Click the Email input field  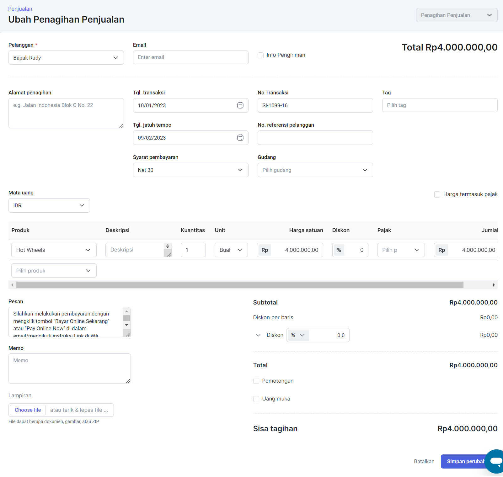(x=191, y=57)
